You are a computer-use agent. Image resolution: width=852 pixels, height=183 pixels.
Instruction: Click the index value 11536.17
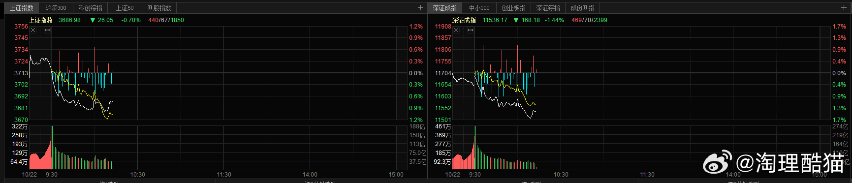pos(495,20)
